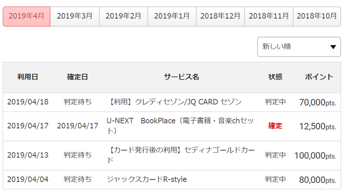Click the sort dropdown's black arrow
Viewport: 343px width, 194px height.
pos(333,47)
